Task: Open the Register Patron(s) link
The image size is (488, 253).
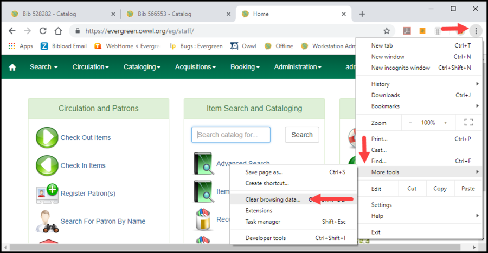Action: (x=88, y=194)
